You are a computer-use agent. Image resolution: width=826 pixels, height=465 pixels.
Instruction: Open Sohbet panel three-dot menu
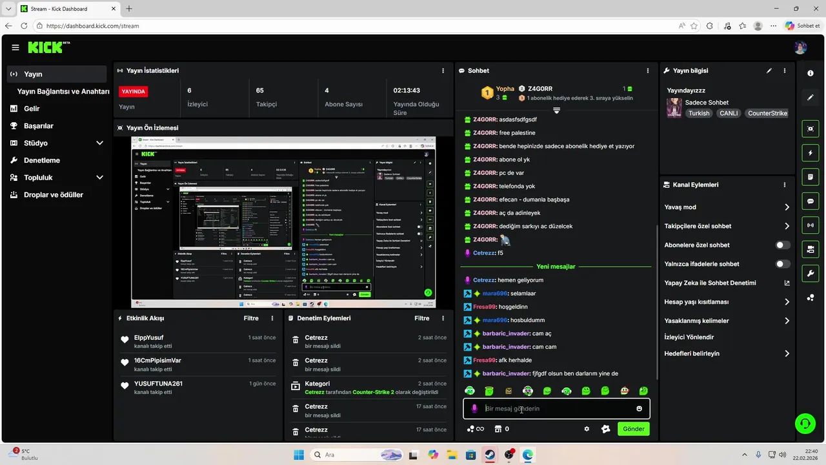click(x=648, y=70)
